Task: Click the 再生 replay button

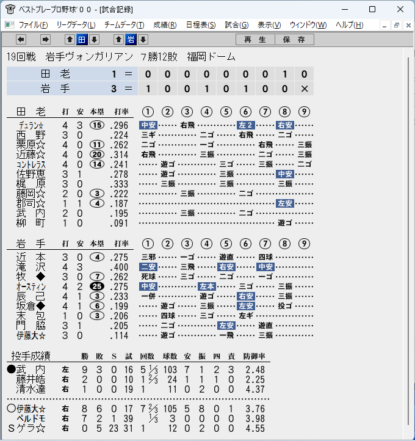Action: click(255, 40)
